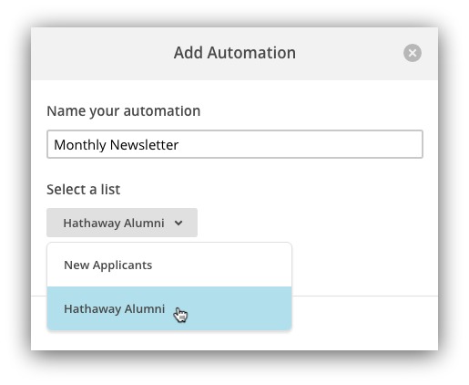Focus the automation name input field
The height and width of the screenshot is (385, 469).
pyautogui.click(x=235, y=144)
